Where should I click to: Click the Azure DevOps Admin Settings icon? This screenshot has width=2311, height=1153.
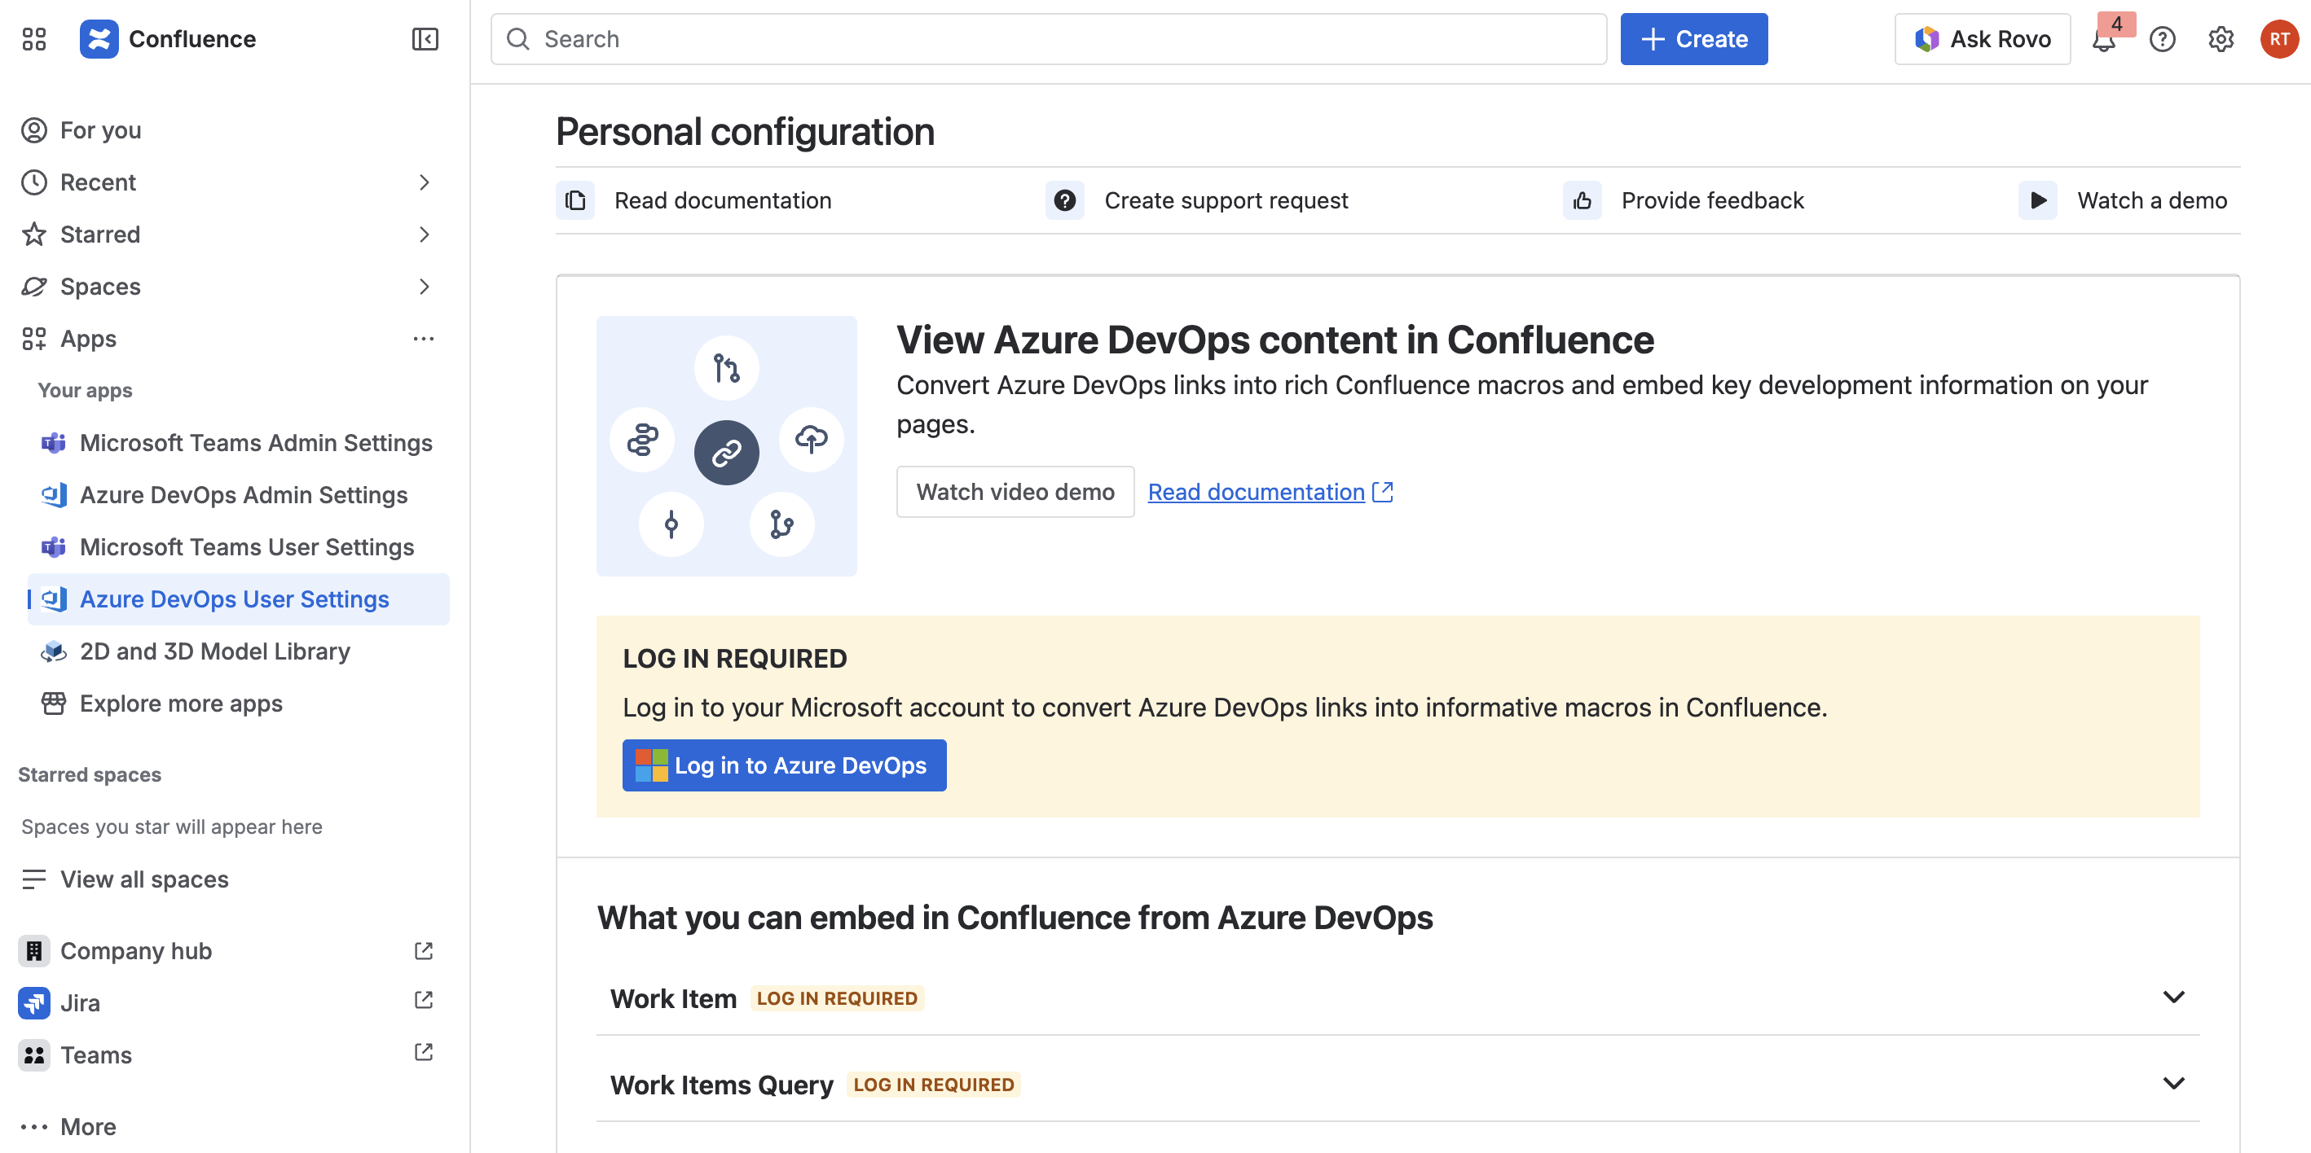point(54,495)
